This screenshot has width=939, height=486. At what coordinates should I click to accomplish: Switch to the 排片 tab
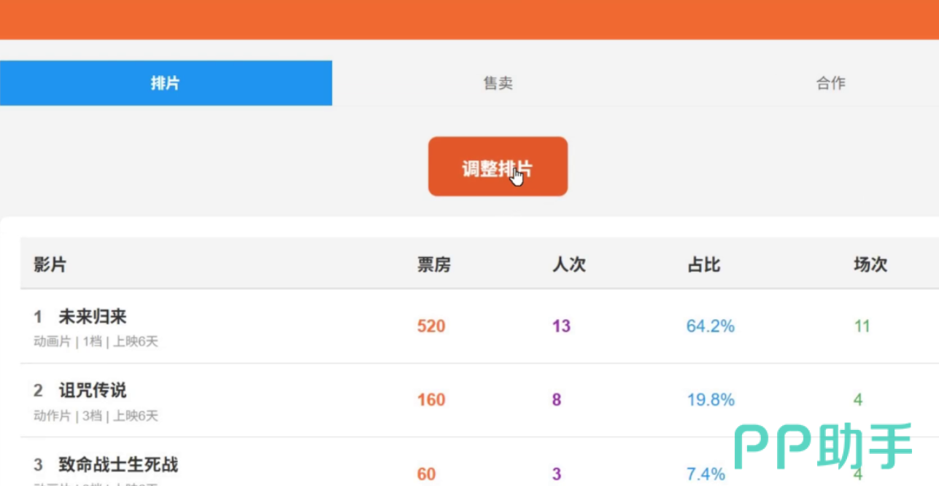coord(166,83)
